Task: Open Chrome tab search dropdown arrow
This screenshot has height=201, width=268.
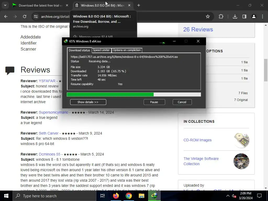Action: point(5,5)
